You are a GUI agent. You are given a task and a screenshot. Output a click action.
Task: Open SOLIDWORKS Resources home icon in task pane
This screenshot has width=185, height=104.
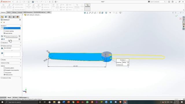click(x=184, y=17)
